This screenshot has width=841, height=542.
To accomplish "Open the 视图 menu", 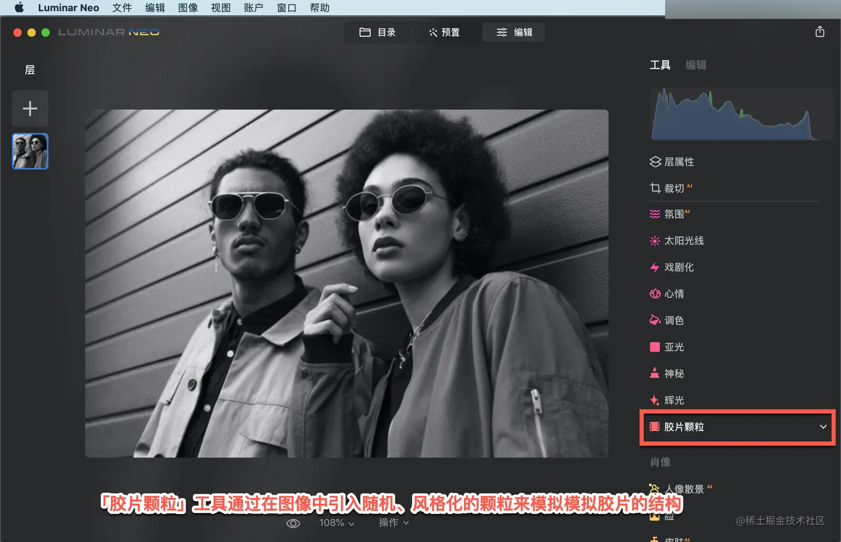I will point(221,8).
